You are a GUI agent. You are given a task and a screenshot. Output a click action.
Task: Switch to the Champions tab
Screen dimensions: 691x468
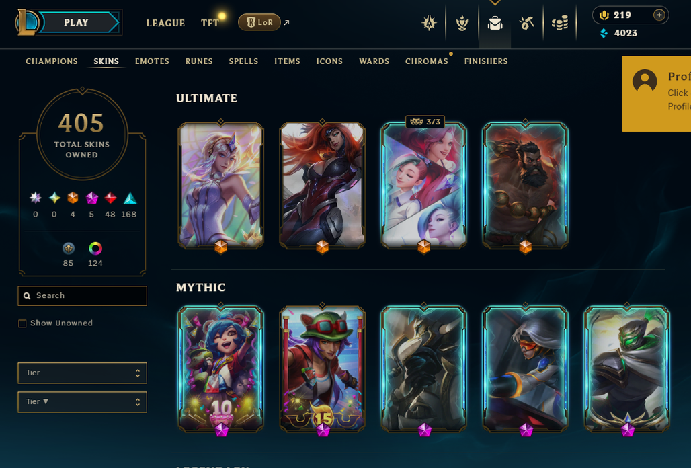tap(52, 61)
